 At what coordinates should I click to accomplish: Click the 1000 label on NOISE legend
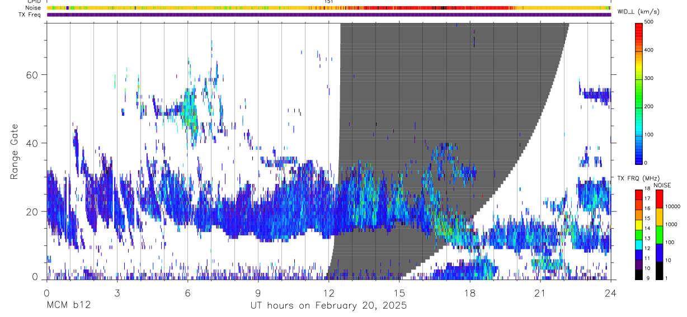(x=671, y=225)
